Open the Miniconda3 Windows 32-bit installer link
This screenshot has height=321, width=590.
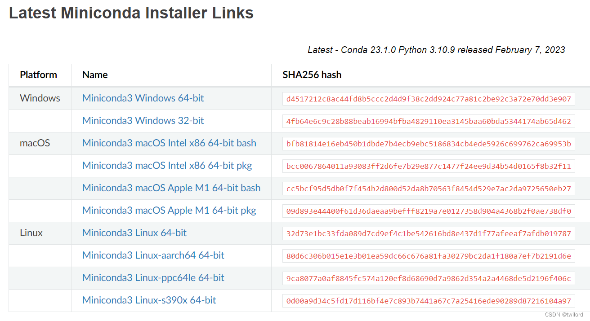143,121
